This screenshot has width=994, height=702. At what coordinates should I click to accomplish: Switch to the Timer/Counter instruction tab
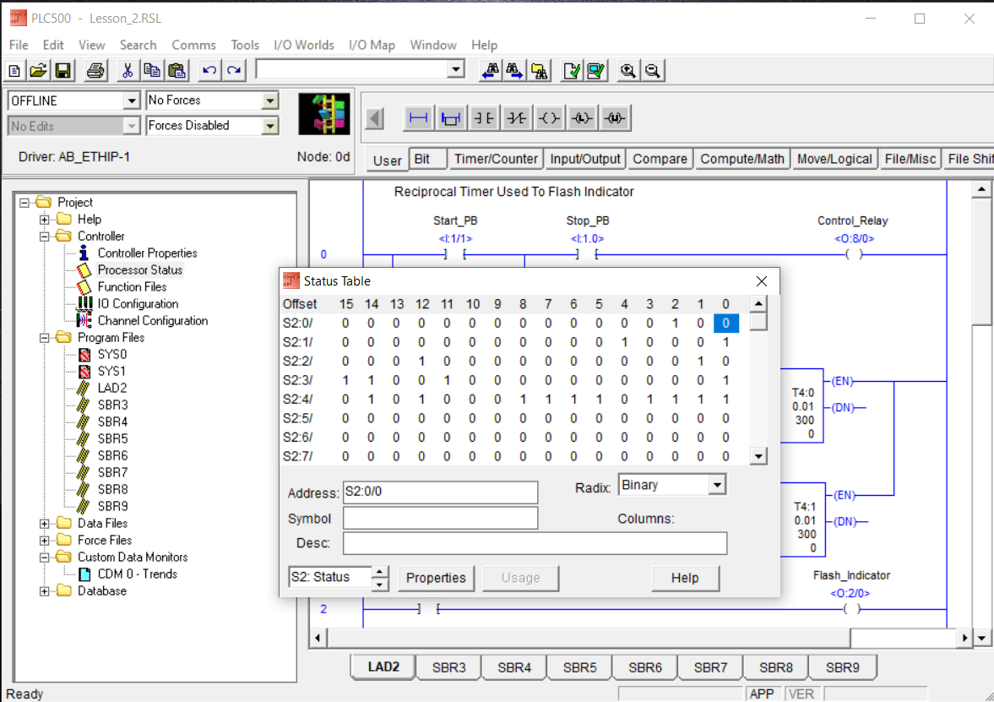[496, 159]
